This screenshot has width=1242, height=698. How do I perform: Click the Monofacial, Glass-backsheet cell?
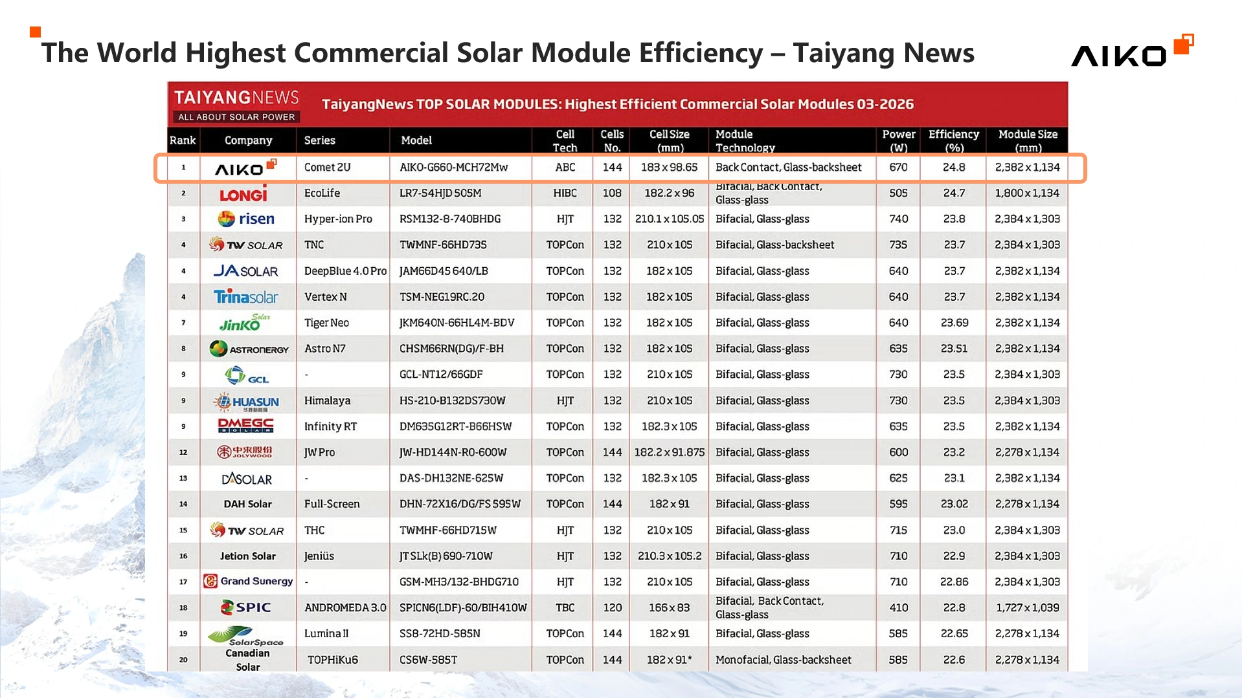click(x=783, y=660)
